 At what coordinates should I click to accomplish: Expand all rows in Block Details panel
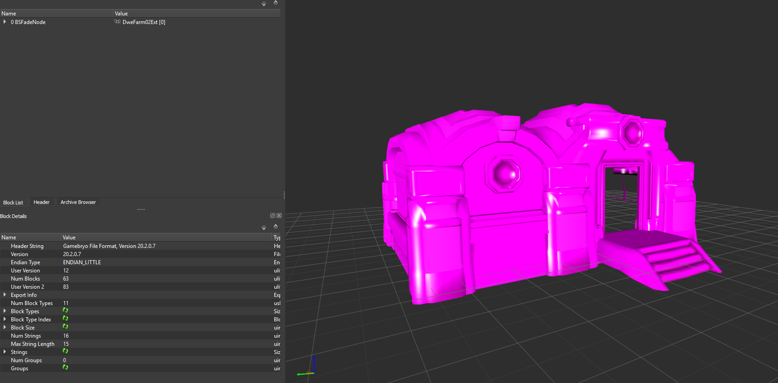pyautogui.click(x=264, y=228)
